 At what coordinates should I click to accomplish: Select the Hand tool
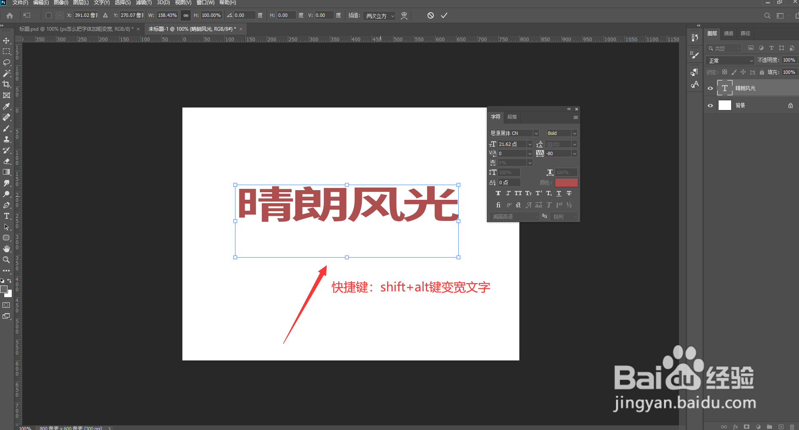pyautogui.click(x=6, y=248)
